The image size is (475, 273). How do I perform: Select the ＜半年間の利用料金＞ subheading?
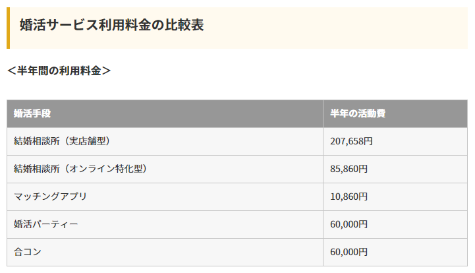[x=59, y=71]
